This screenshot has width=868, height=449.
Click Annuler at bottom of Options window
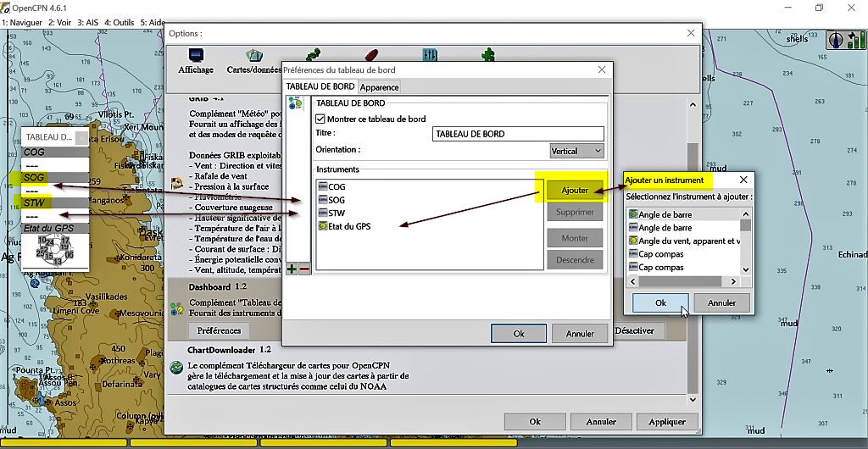601,421
